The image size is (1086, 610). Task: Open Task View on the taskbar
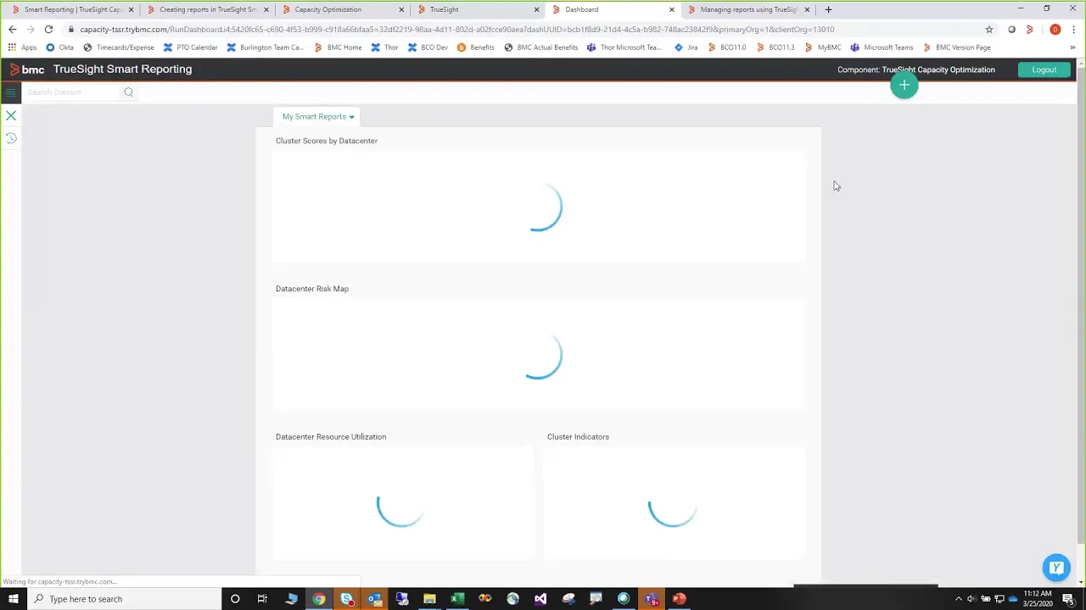[262, 599]
